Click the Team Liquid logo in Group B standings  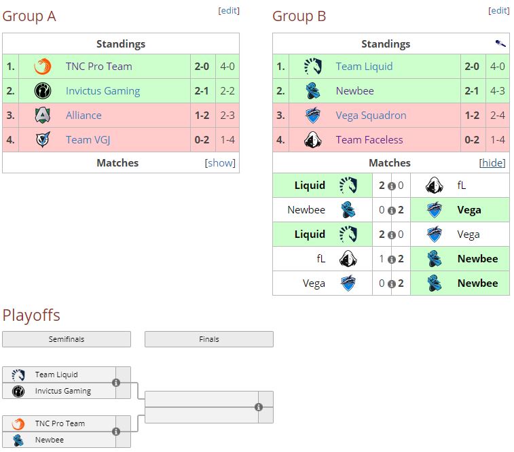(313, 67)
